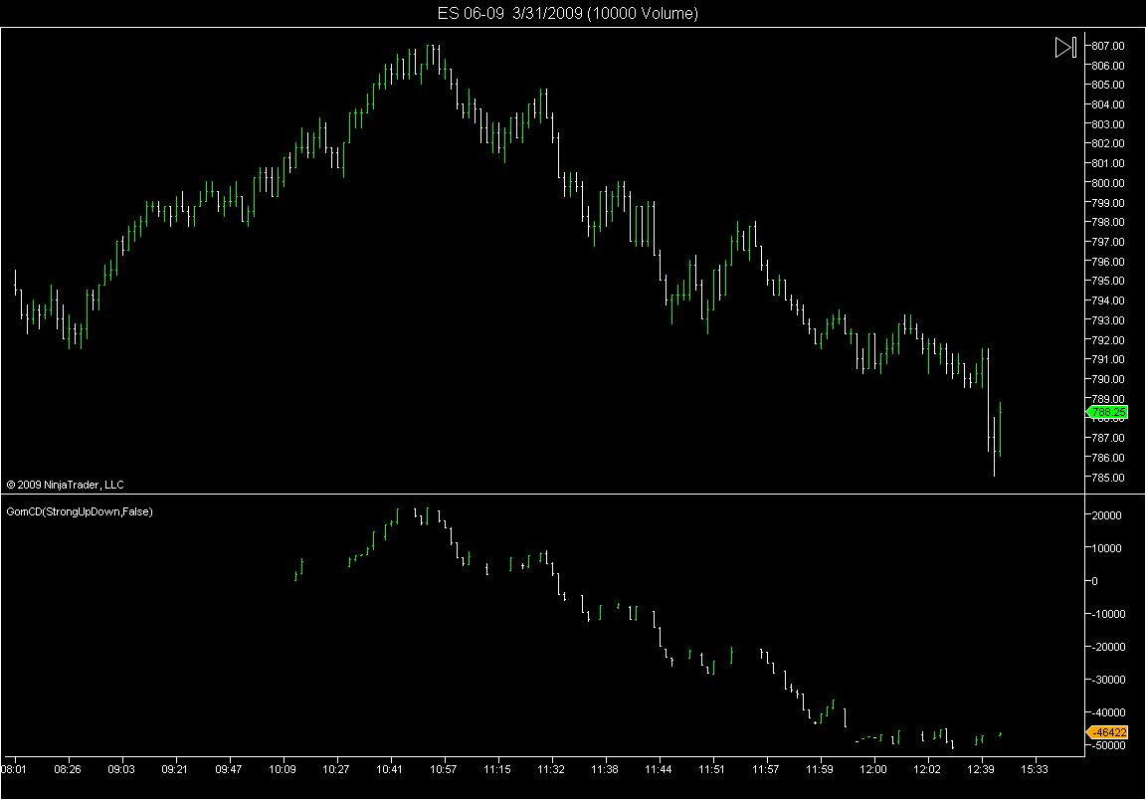Click the 0 level on indicator scale

click(1094, 581)
